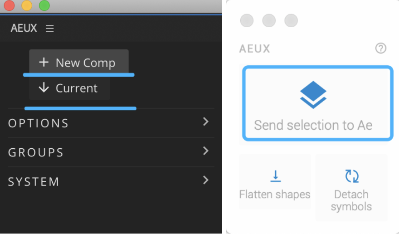Click the Current button label

point(77,88)
